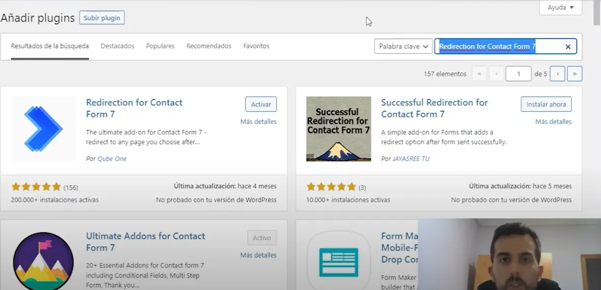Install Successful Redirection for Contact Form 7
Screen dimensions: 601x290
point(546,104)
